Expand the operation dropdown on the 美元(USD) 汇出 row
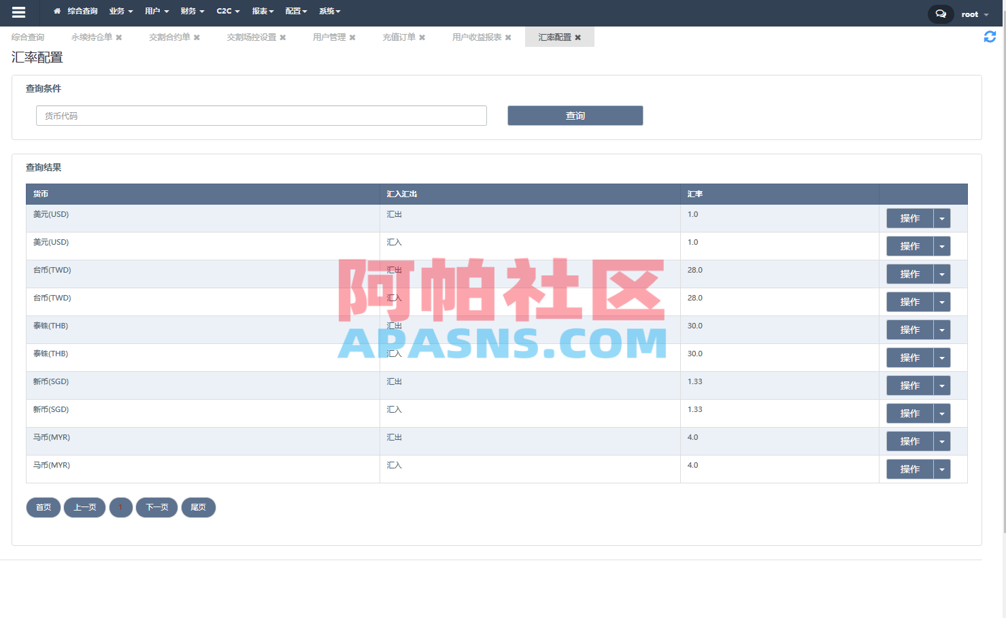 (942, 218)
